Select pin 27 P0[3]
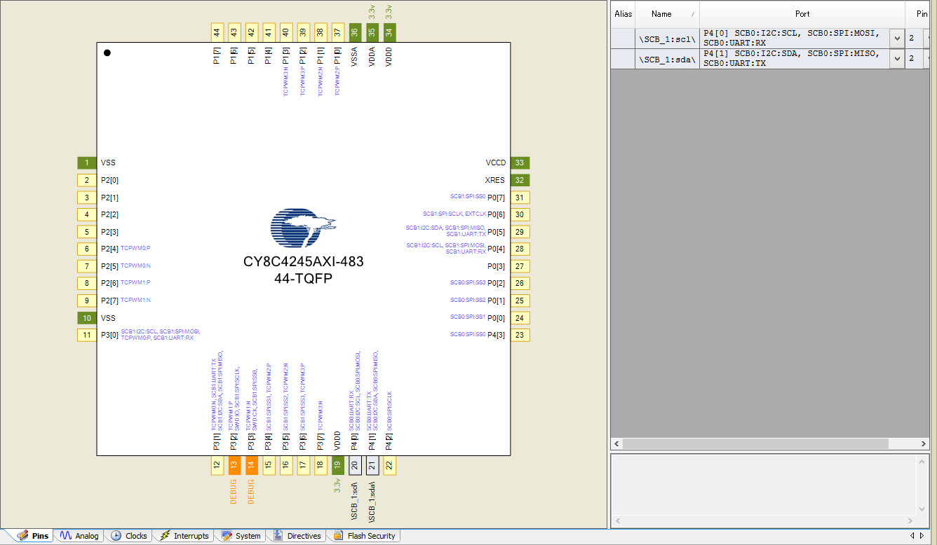937x545 pixels. click(520, 266)
